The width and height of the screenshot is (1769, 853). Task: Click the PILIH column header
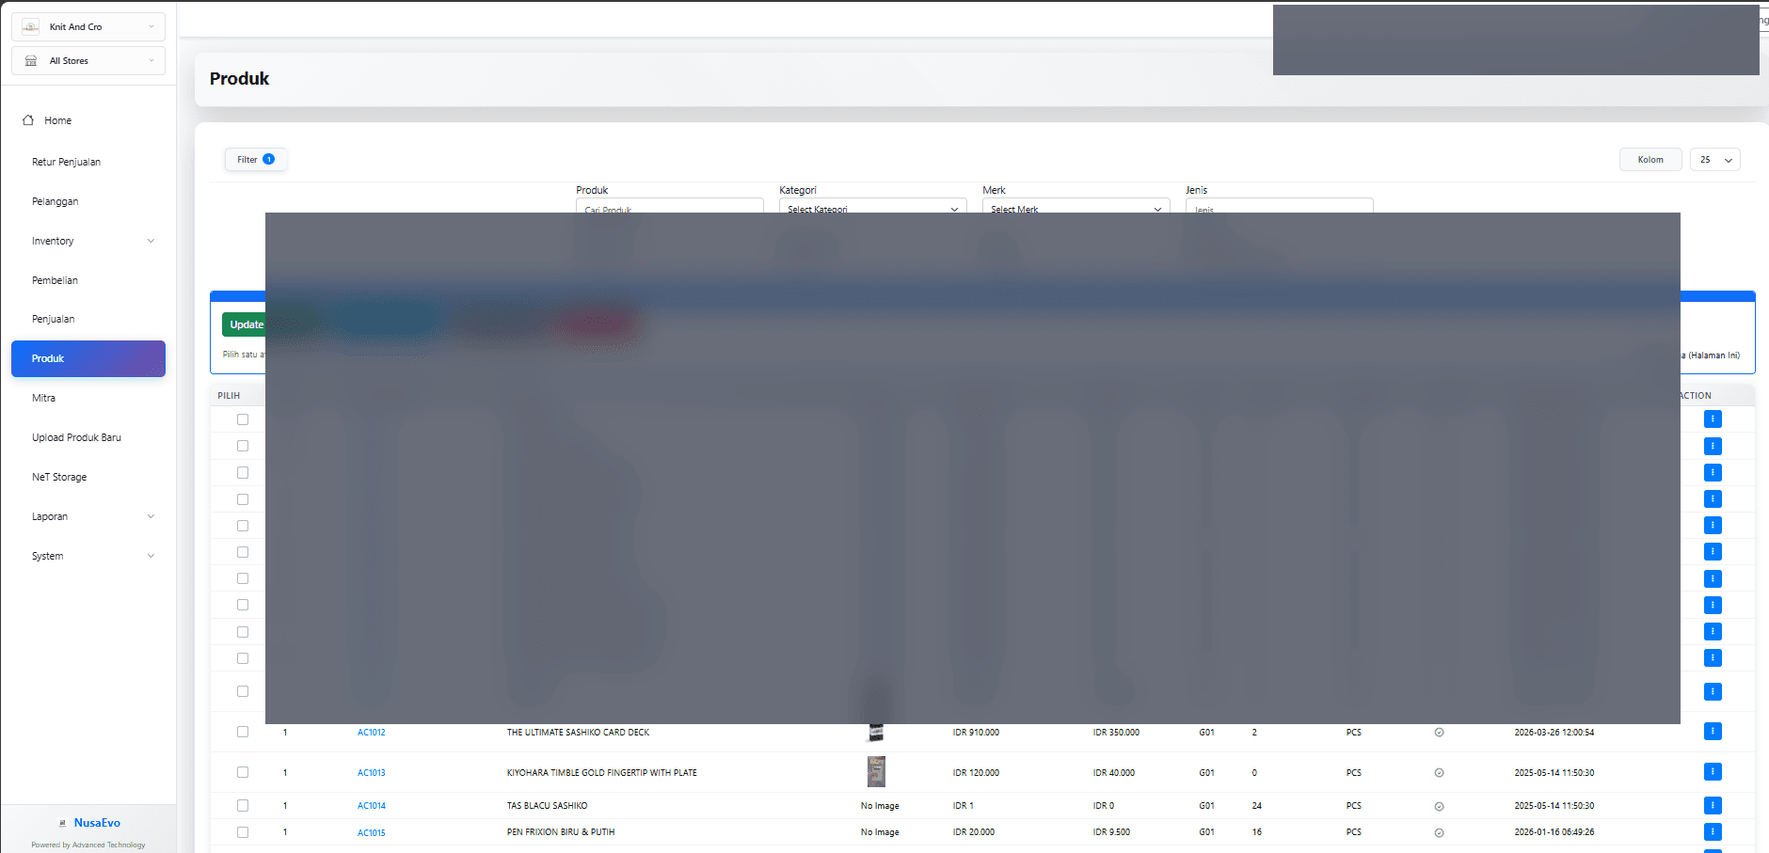(x=229, y=396)
